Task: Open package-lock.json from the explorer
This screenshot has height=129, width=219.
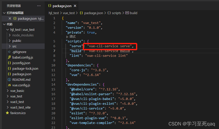Action: coord(25,68)
